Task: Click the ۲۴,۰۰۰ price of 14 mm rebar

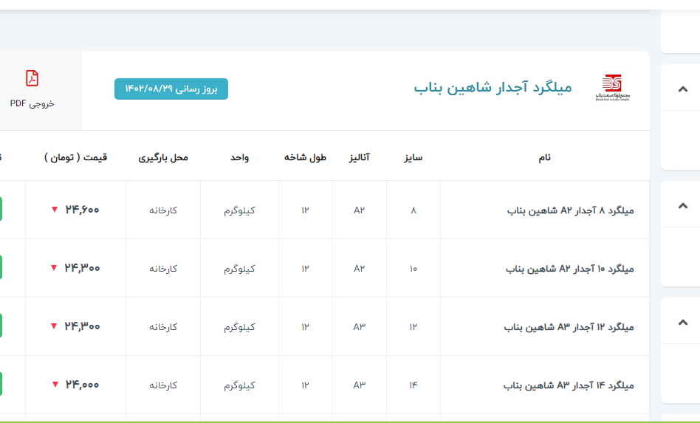Action: (82, 385)
